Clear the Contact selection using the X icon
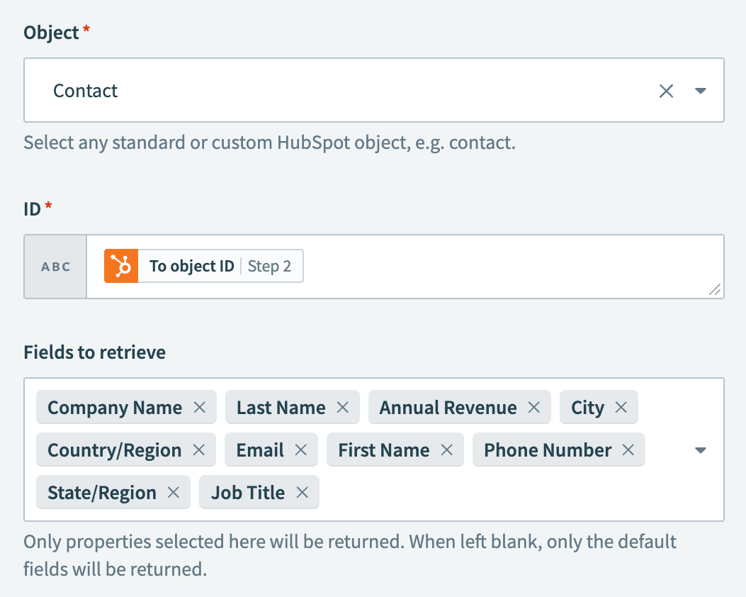Image resolution: width=746 pixels, height=597 pixels. coord(666,91)
